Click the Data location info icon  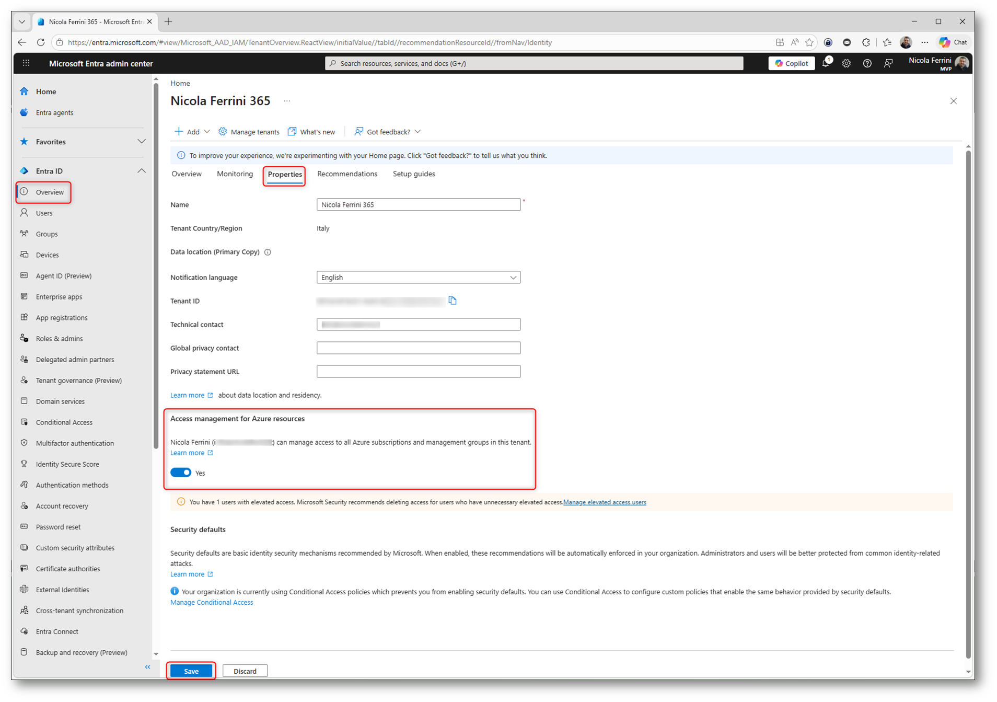[x=268, y=252]
